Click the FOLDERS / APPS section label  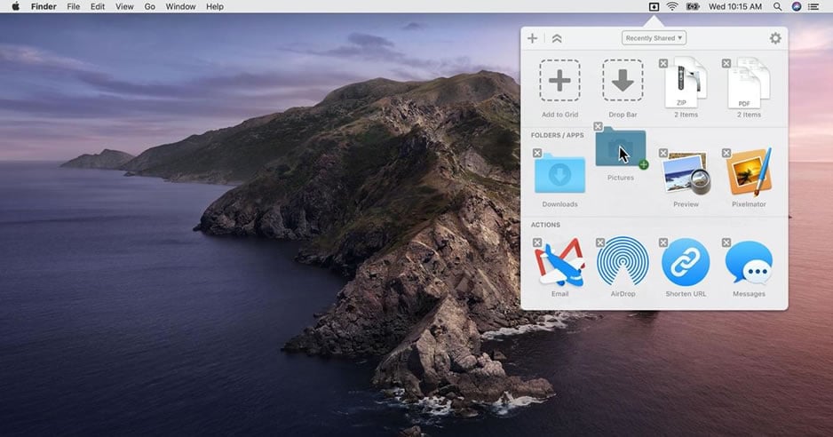coord(558,135)
